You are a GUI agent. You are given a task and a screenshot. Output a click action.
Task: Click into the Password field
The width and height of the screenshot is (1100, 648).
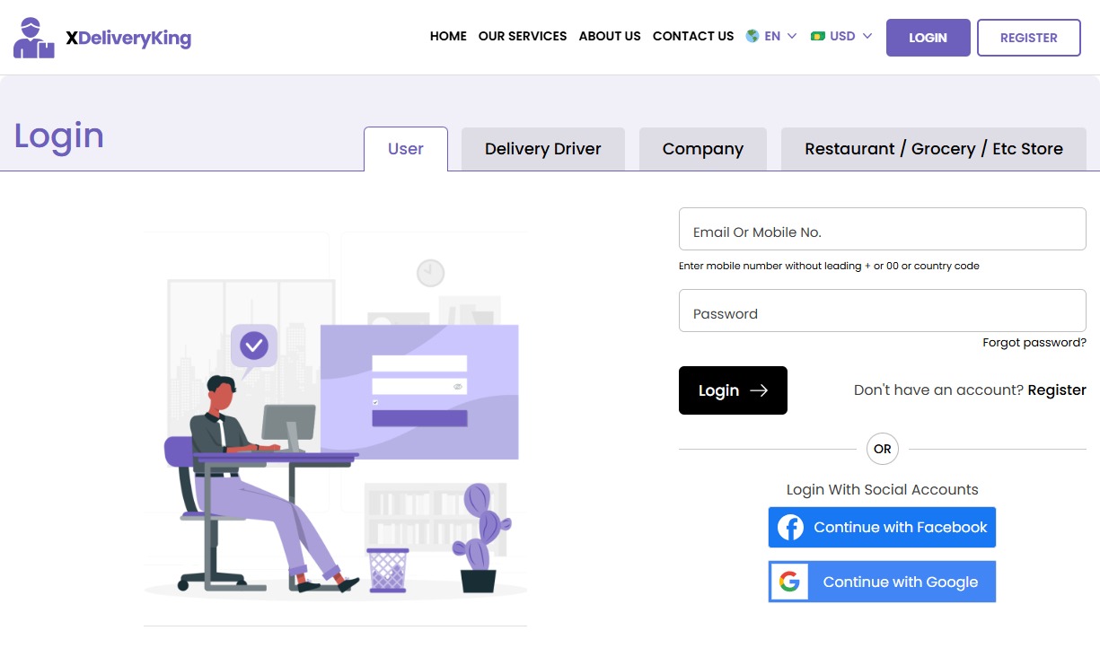click(x=883, y=311)
